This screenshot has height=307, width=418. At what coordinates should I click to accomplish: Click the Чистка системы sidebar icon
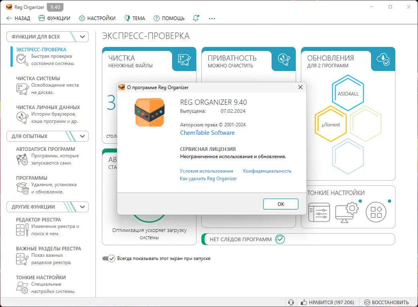tap(22, 89)
